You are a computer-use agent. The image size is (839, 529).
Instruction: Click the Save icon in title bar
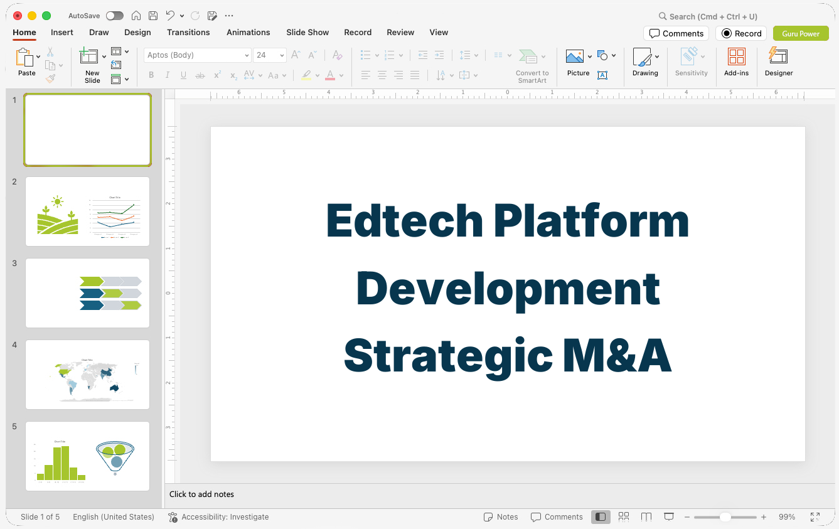tap(153, 16)
